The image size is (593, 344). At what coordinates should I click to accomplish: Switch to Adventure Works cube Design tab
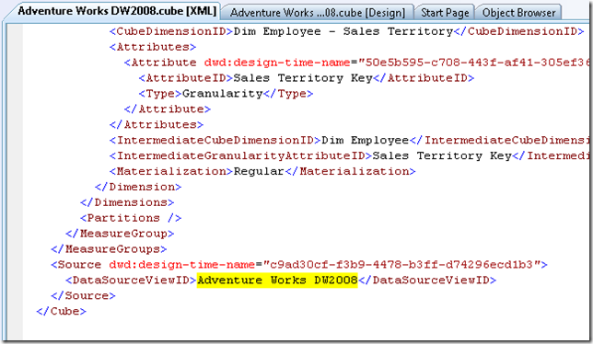318,13
